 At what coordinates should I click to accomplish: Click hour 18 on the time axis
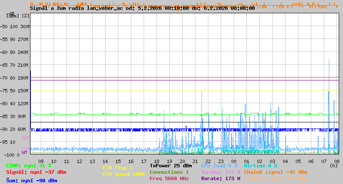pos(157,161)
